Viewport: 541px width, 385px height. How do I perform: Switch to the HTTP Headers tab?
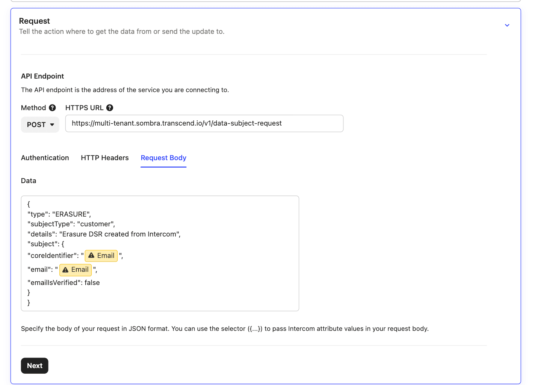pyautogui.click(x=104, y=158)
